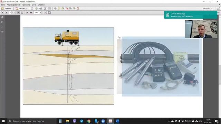The width and height of the screenshot is (221, 124).
Task: Click the red PDF export icon
Action: point(67,8)
